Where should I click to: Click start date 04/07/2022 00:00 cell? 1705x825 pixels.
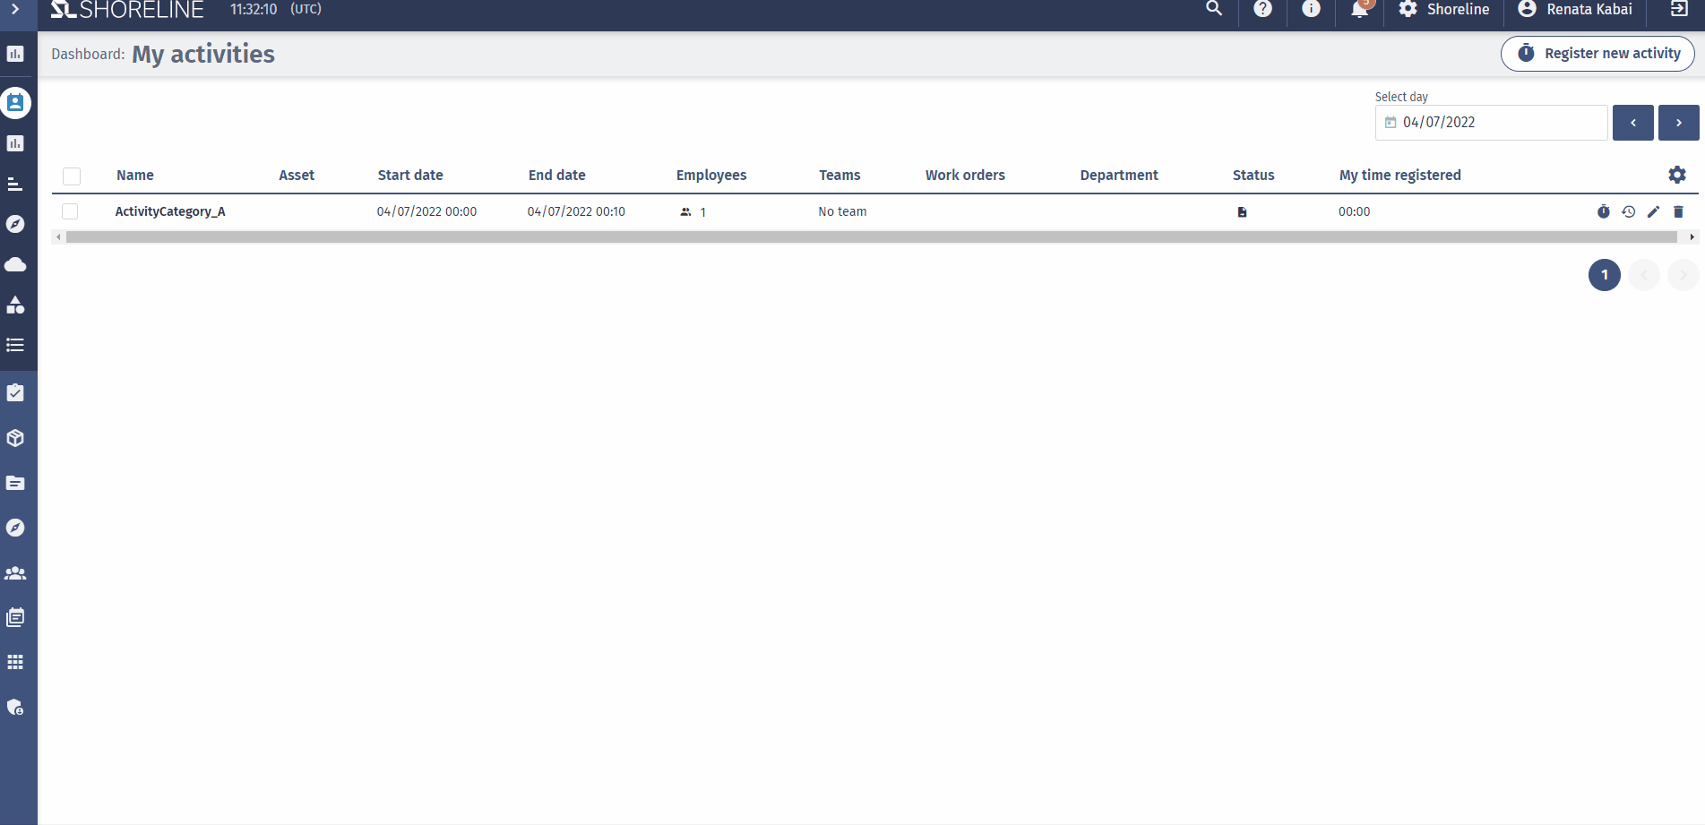[426, 211]
